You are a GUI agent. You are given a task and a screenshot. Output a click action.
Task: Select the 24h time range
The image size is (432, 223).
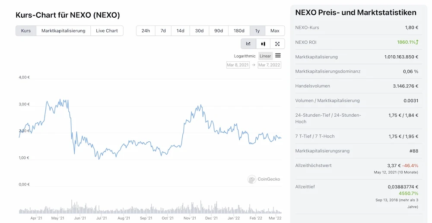pos(146,31)
